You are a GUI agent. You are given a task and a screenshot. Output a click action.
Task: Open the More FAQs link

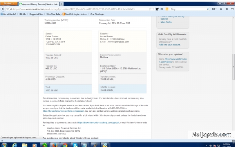click(x=166, y=22)
